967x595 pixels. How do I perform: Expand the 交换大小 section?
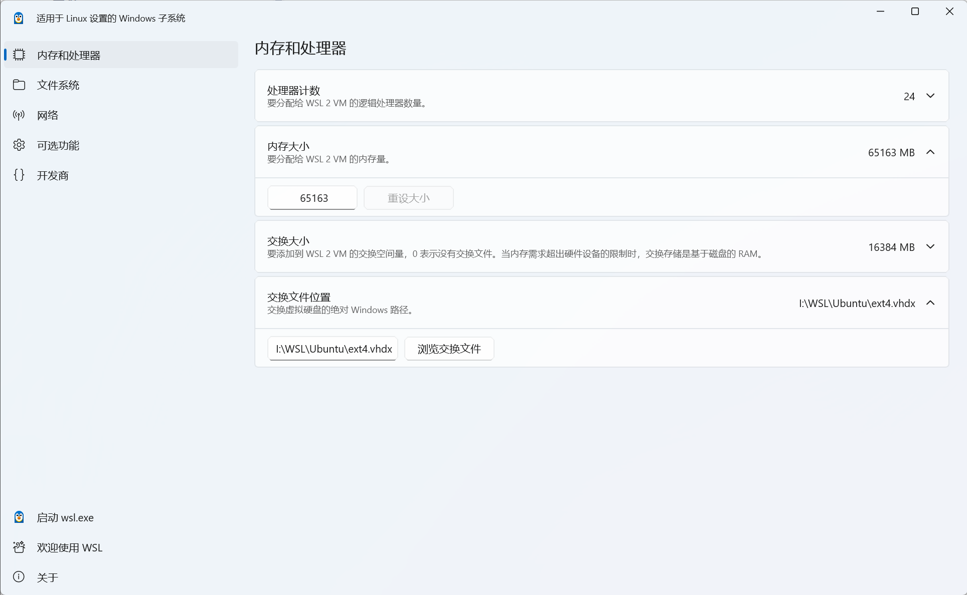tap(930, 246)
